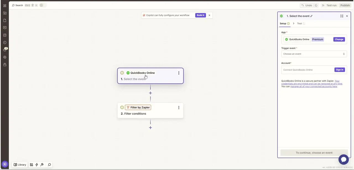The height and width of the screenshot is (170, 354).
Task: Click the wrench tool icon in bottom toolbar
Action: [42, 165]
